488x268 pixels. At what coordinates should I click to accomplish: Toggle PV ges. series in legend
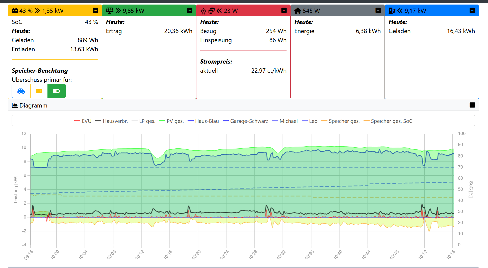pos(171,121)
